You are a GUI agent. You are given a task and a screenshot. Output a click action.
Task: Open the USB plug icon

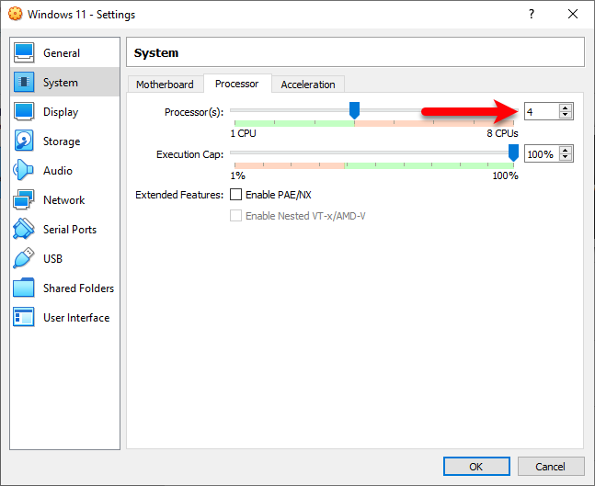tap(24, 258)
